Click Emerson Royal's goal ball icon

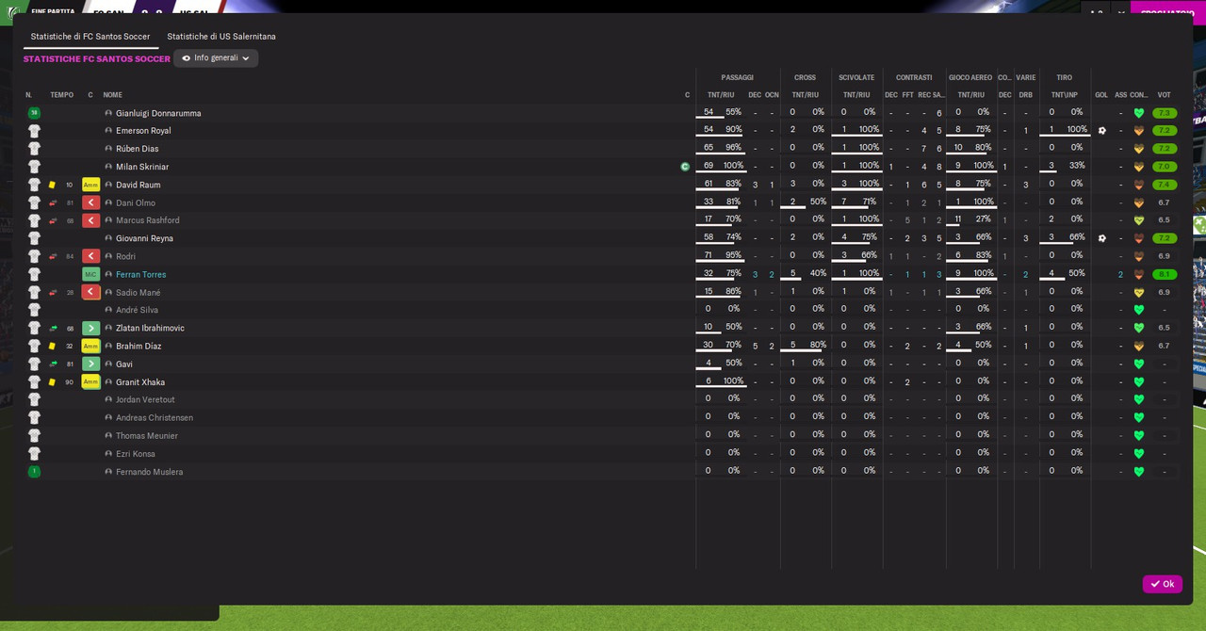coord(1101,131)
